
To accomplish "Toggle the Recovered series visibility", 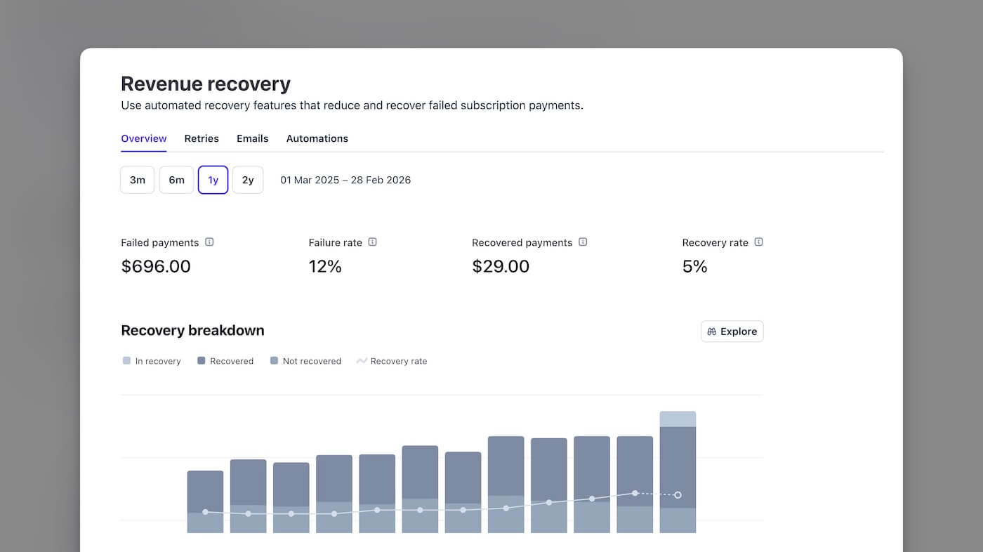I will click(225, 360).
